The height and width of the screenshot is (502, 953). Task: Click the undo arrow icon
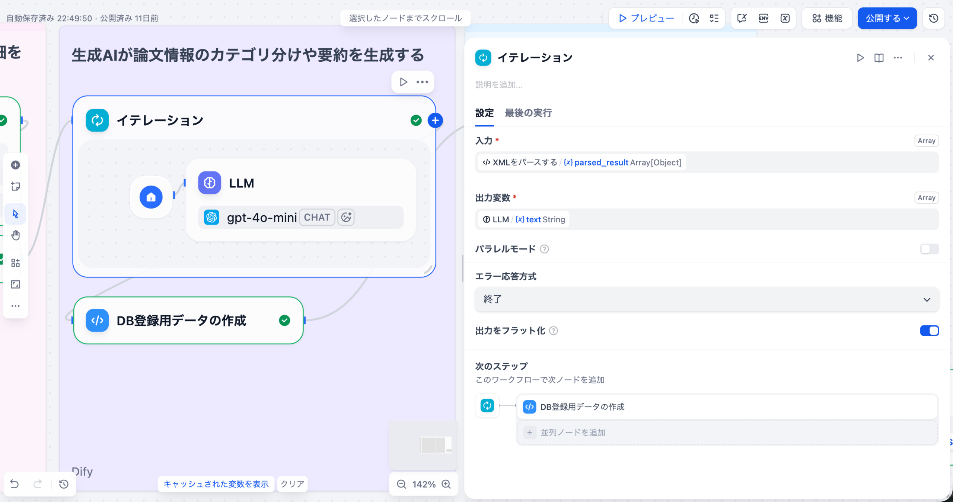click(x=15, y=484)
